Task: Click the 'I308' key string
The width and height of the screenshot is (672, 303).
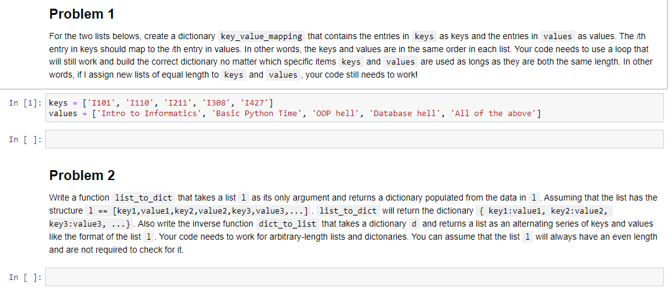Action: (216, 102)
